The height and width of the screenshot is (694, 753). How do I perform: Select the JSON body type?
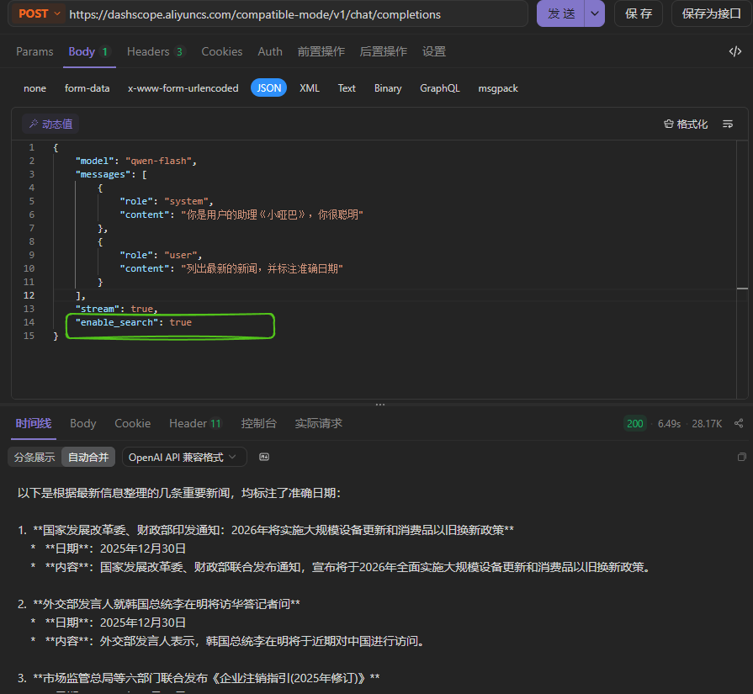pyautogui.click(x=269, y=88)
